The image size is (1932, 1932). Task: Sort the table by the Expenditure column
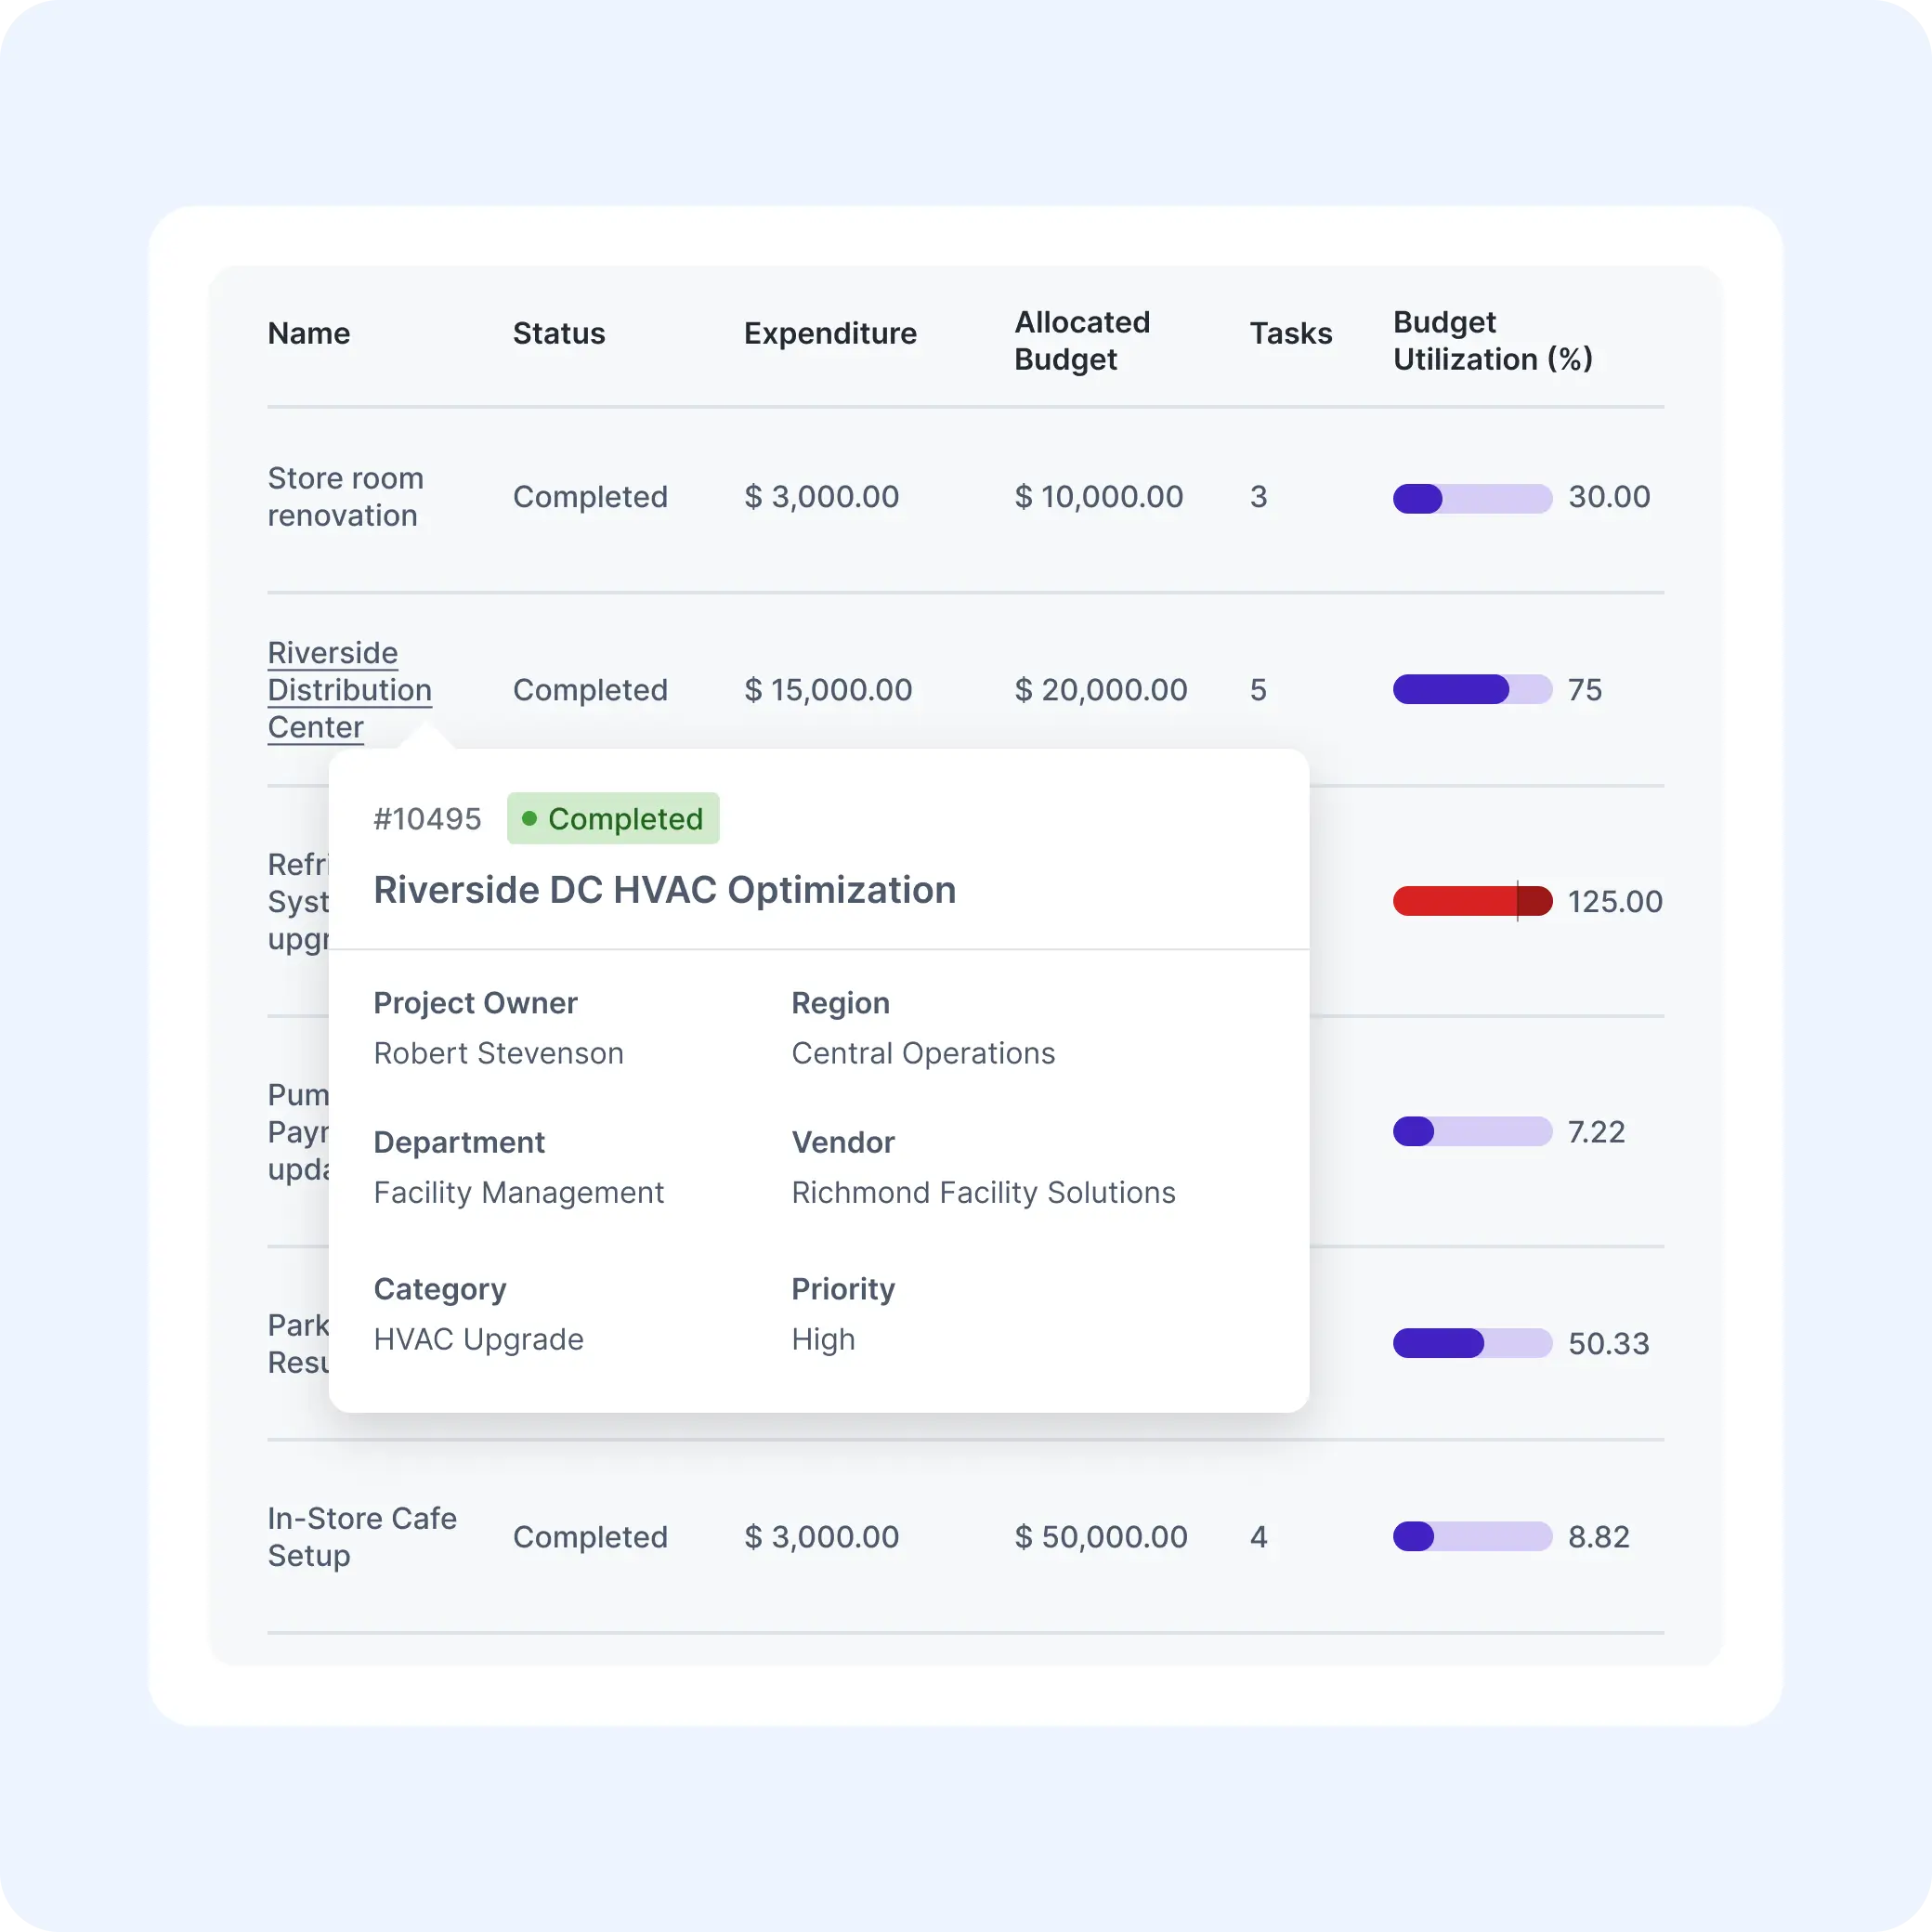click(829, 333)
